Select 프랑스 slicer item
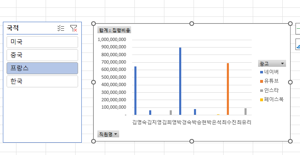Image resolution: width=300 pixels, height=155 pixels. point(42,68)
